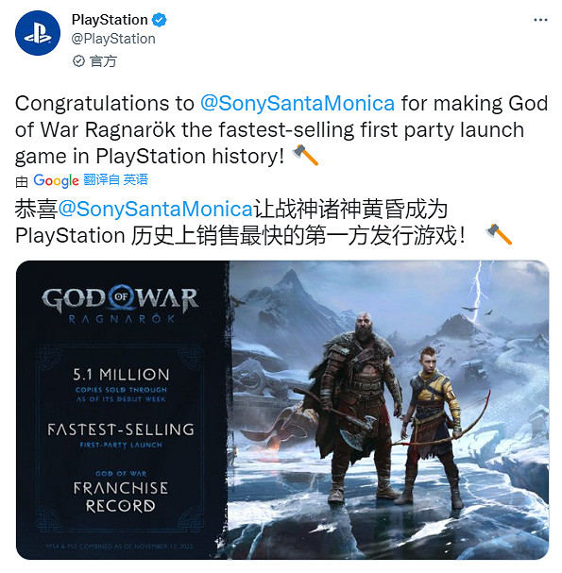
Task: Click the axe emoji in English tweet
Action: (x=305, y=155)
